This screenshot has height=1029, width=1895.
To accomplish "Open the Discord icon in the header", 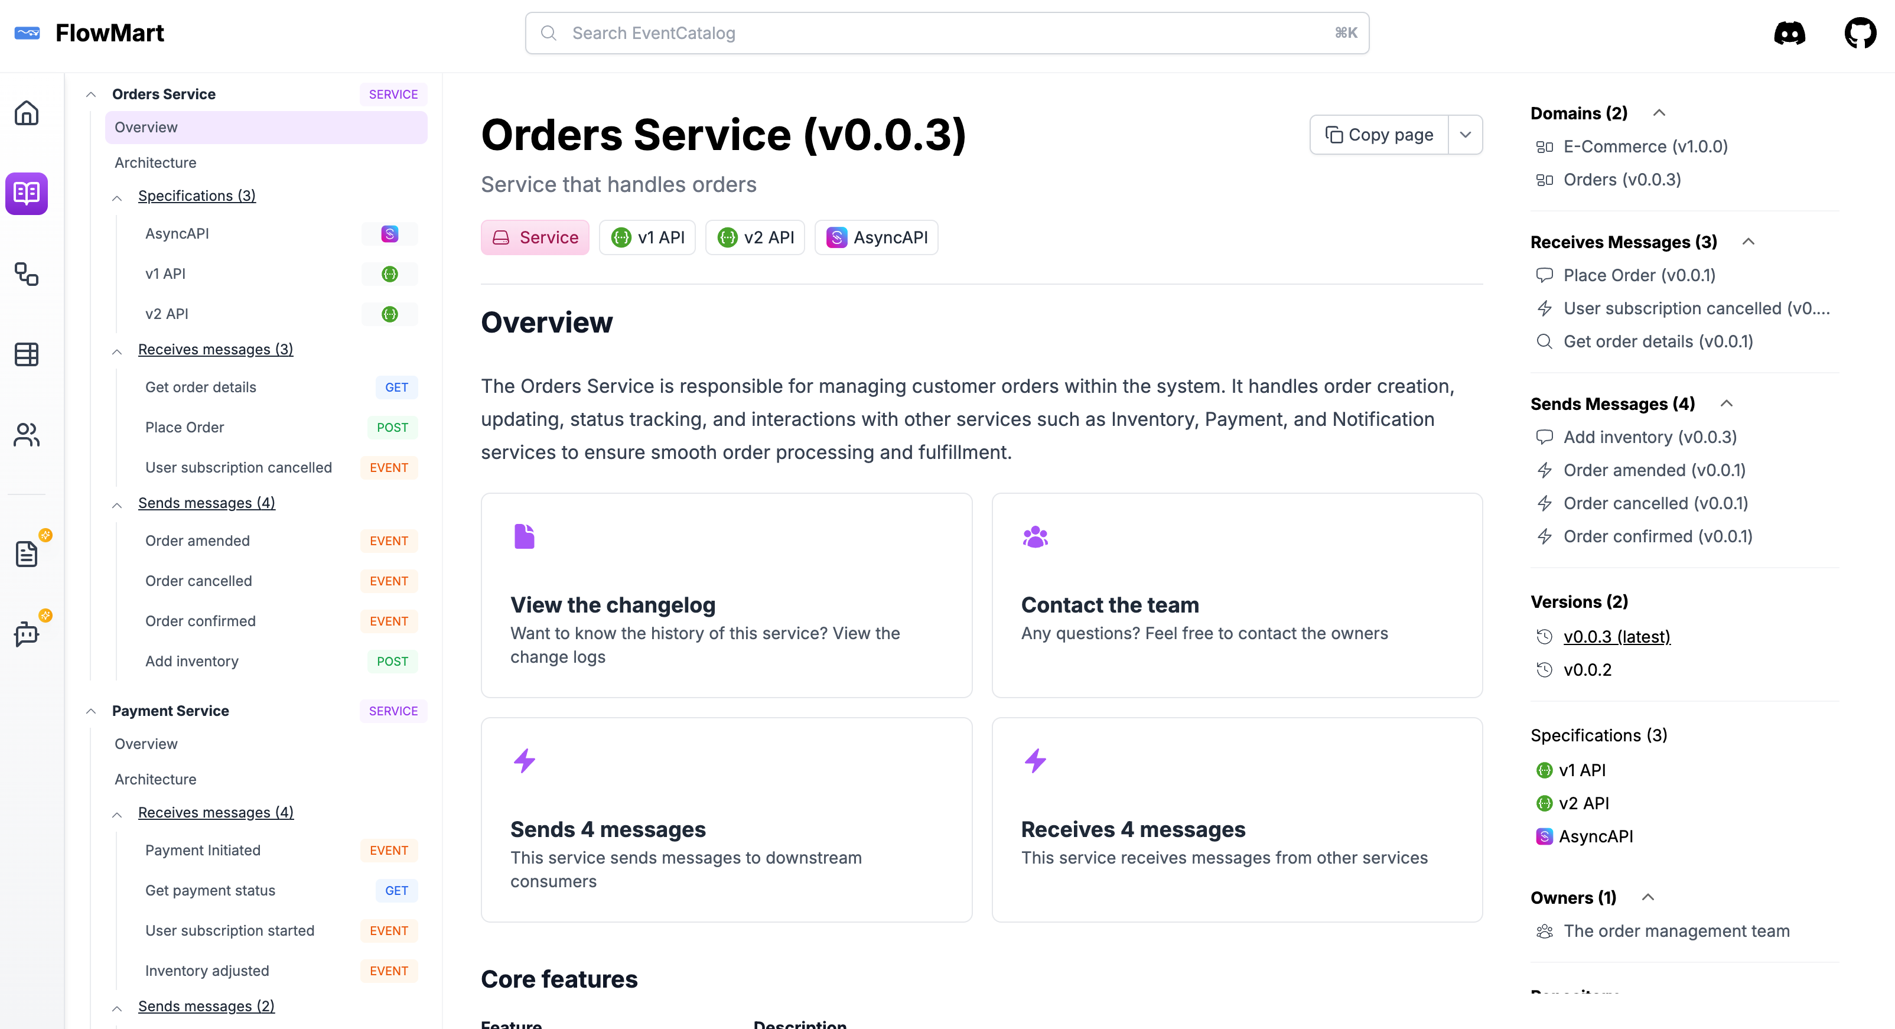I will coord(1790,32).
